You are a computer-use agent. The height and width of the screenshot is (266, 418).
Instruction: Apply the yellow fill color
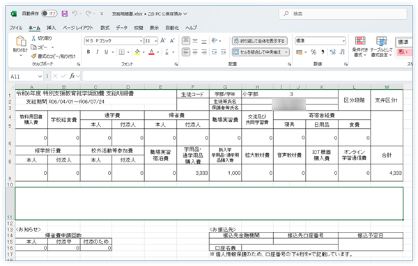point(137,52)
